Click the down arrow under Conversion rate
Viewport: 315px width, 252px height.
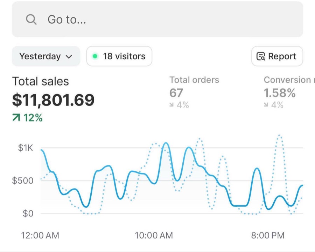coord(266,105)
